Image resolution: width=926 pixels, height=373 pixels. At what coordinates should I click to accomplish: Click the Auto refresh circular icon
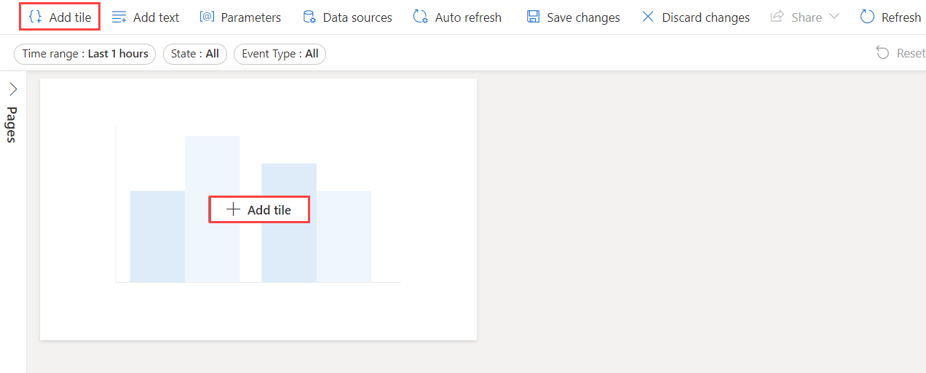tap(420, 17)
